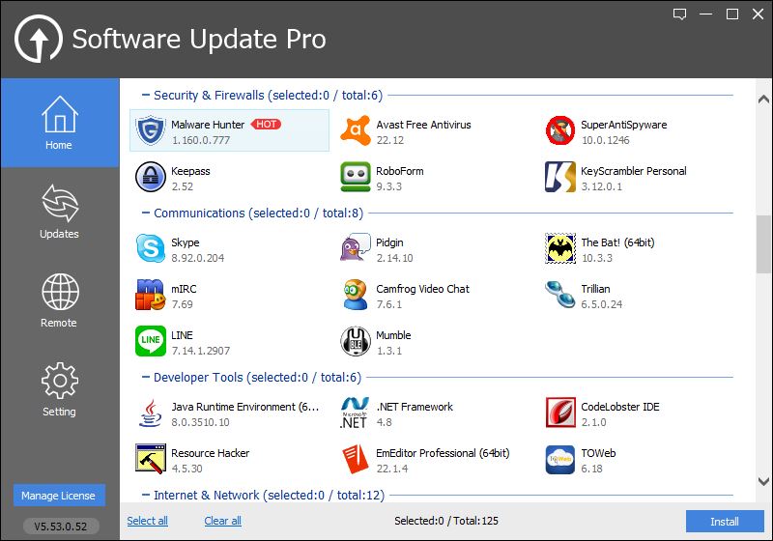Click the Install button

[725, 522]
